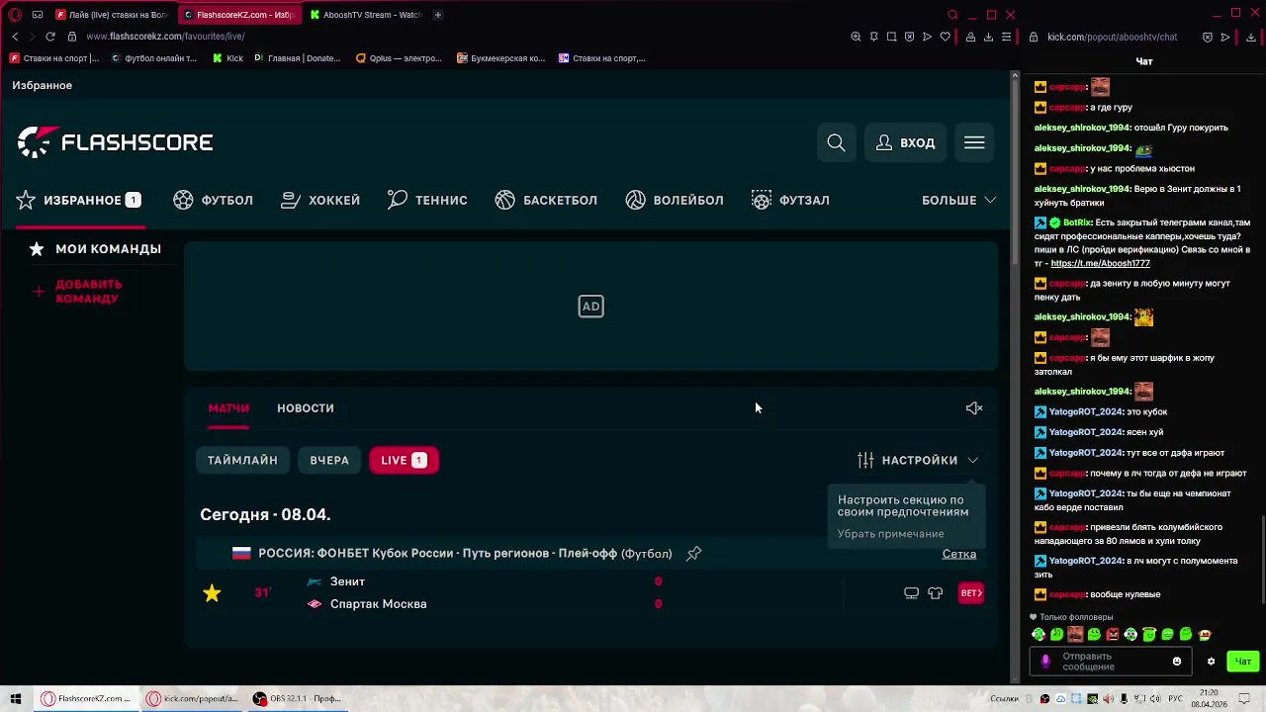Switch to Лайв (live) ставки browser tab
Screen dimensions: 1266x712
(113, 15)
